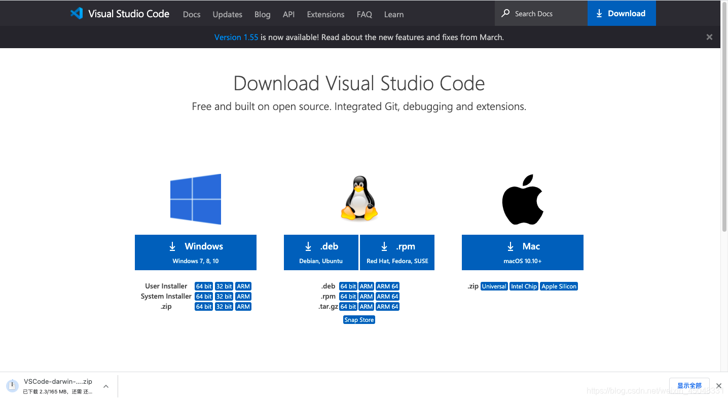Screen dimensions: 728x400
Task: Select System Installer ARM
Action: click(243, 297)
